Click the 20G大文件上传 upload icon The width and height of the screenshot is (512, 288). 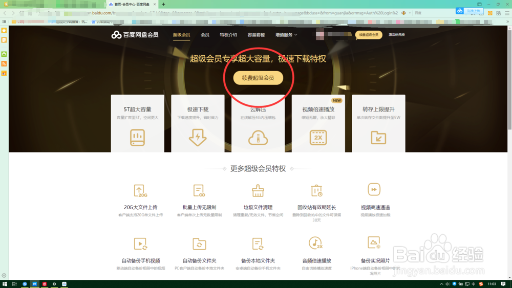140,191
